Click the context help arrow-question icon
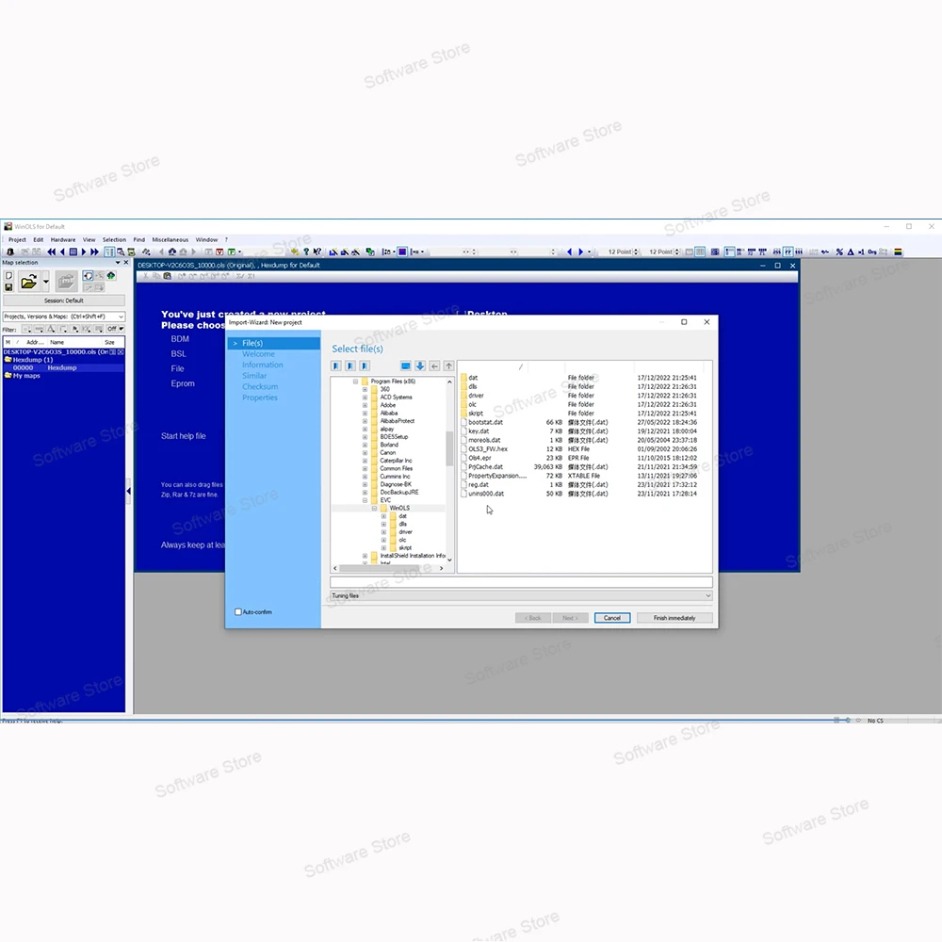 coord(317,252)
